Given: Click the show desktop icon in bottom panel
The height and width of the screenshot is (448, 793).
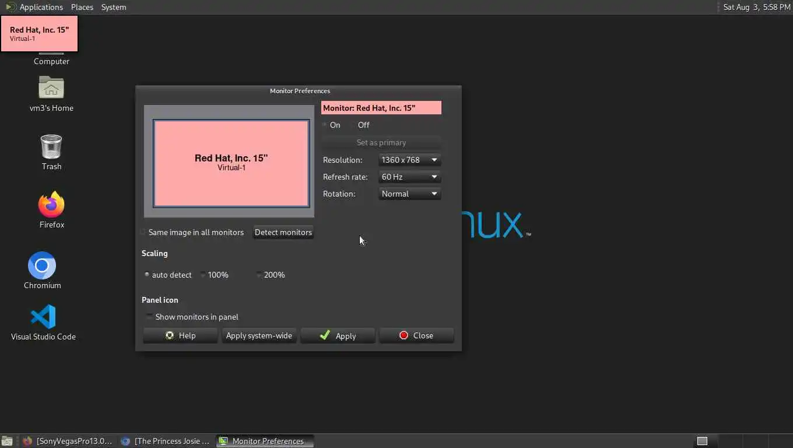Looking at the screenshot, I should point(6,441).
